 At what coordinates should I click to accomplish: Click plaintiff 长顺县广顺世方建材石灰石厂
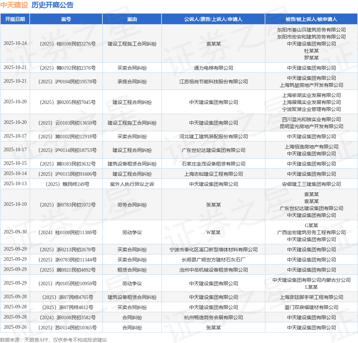214,260
